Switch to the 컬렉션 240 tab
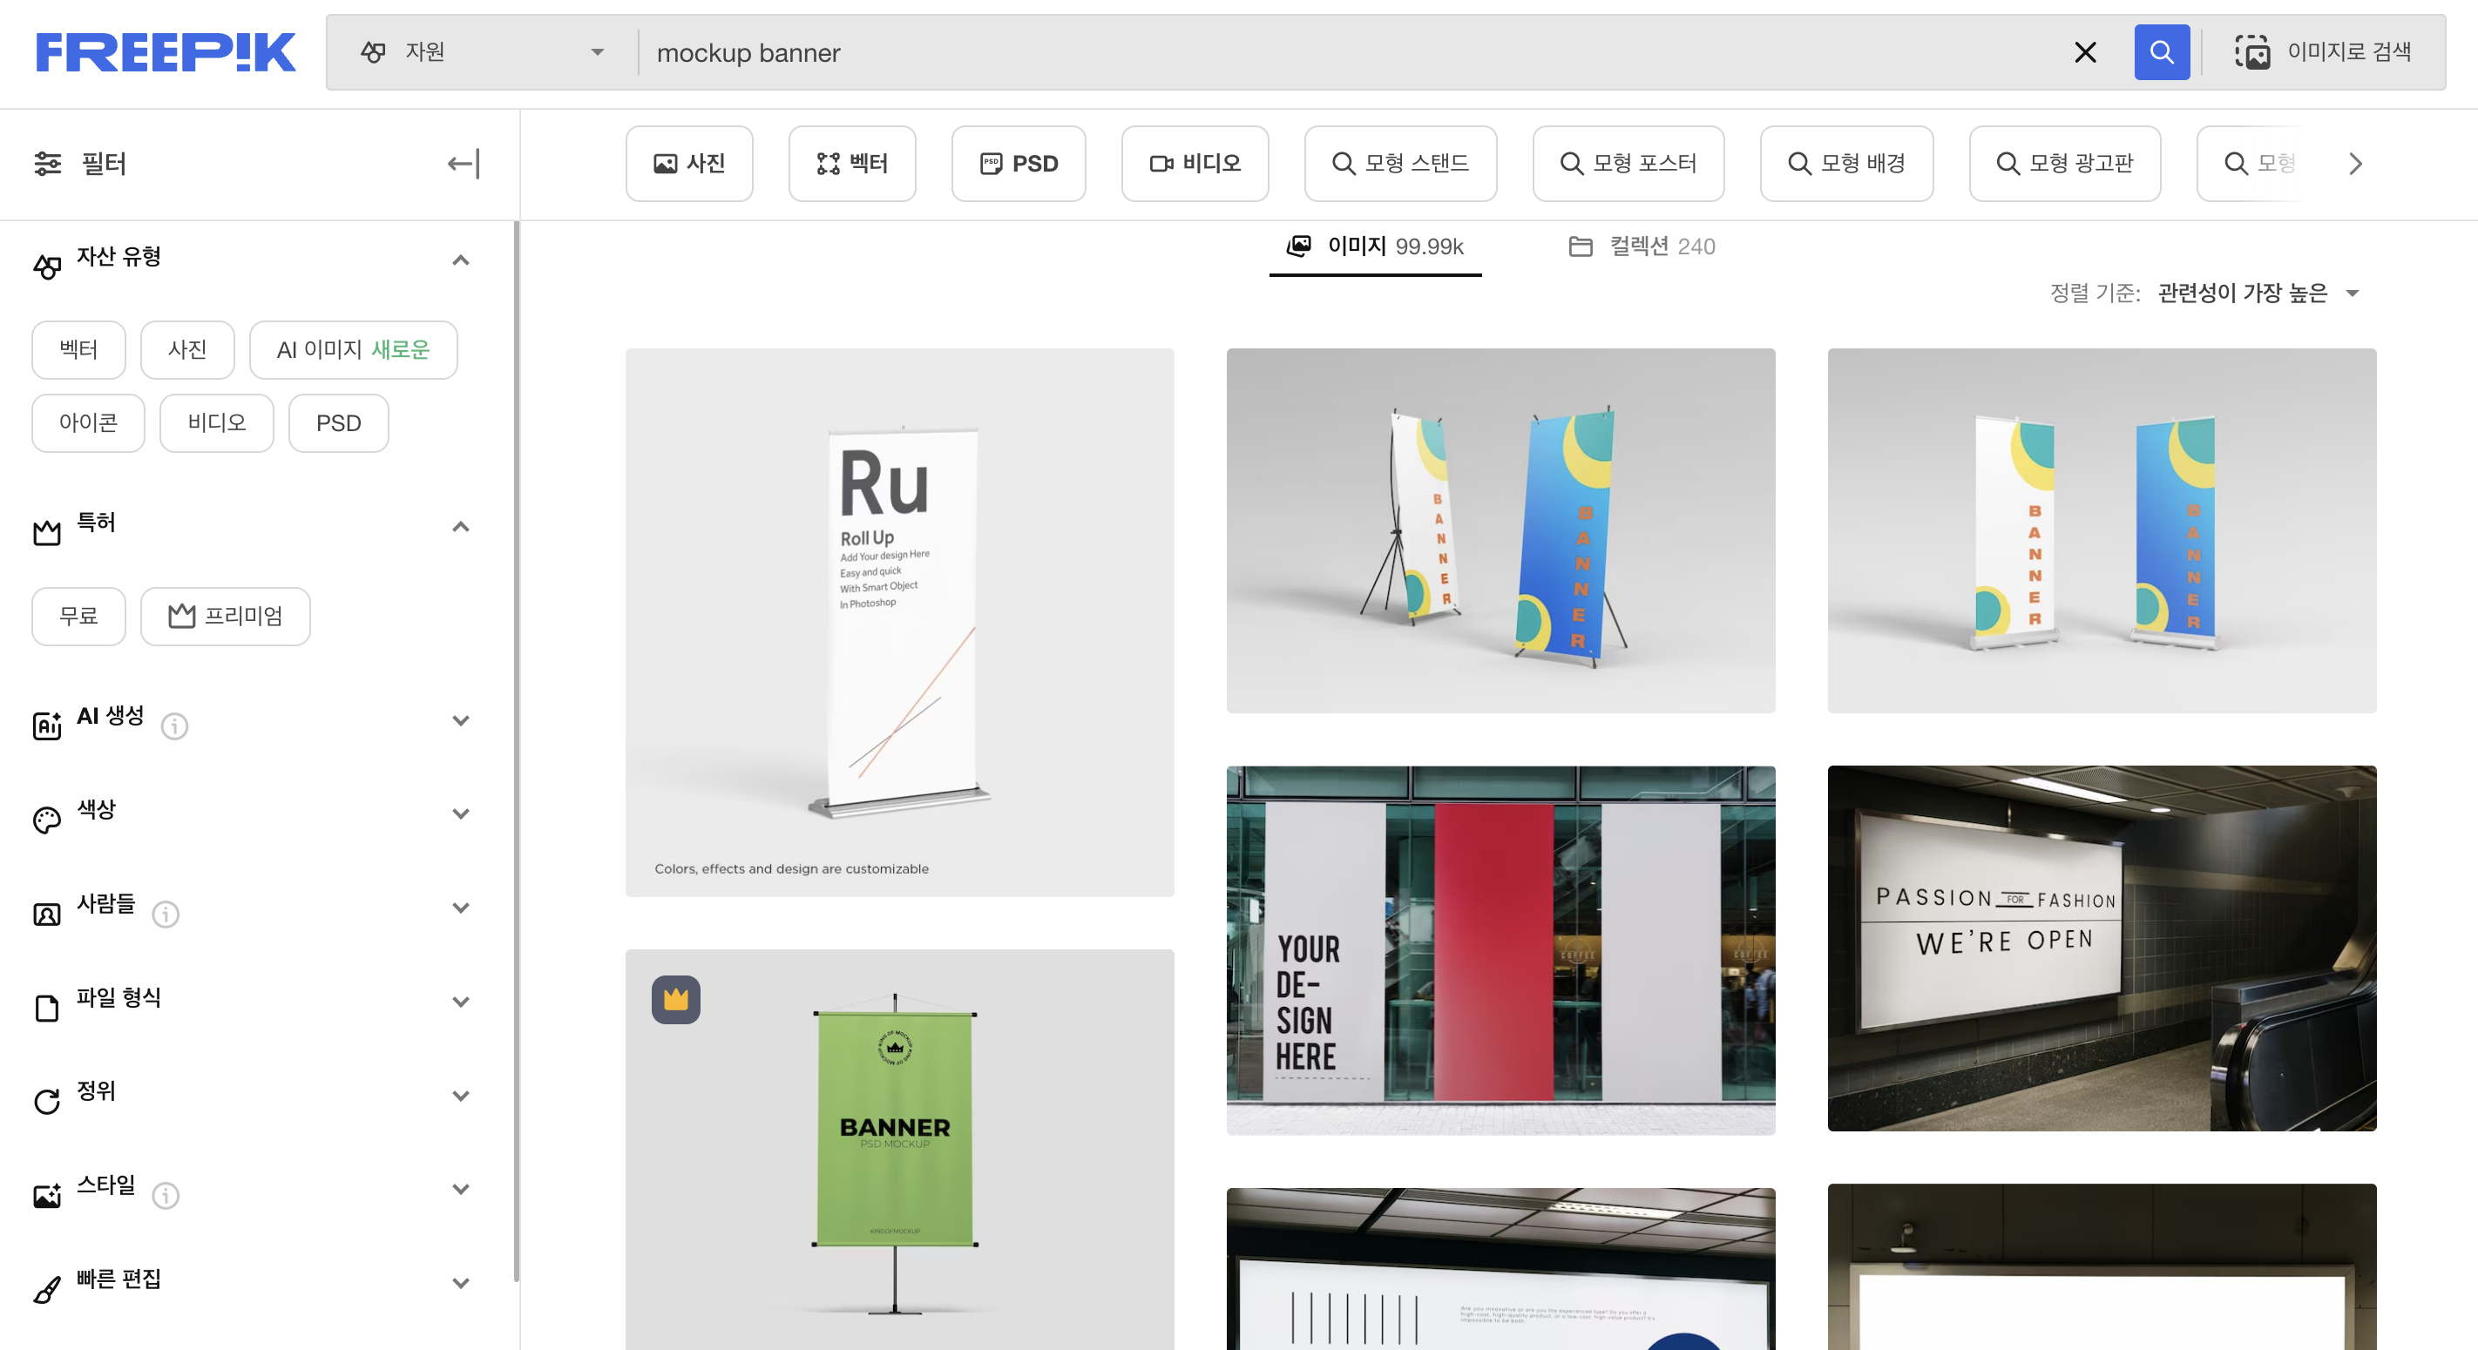Image resolution: width=2478 pixels, height=1350 pixels. coord(1641,246)
